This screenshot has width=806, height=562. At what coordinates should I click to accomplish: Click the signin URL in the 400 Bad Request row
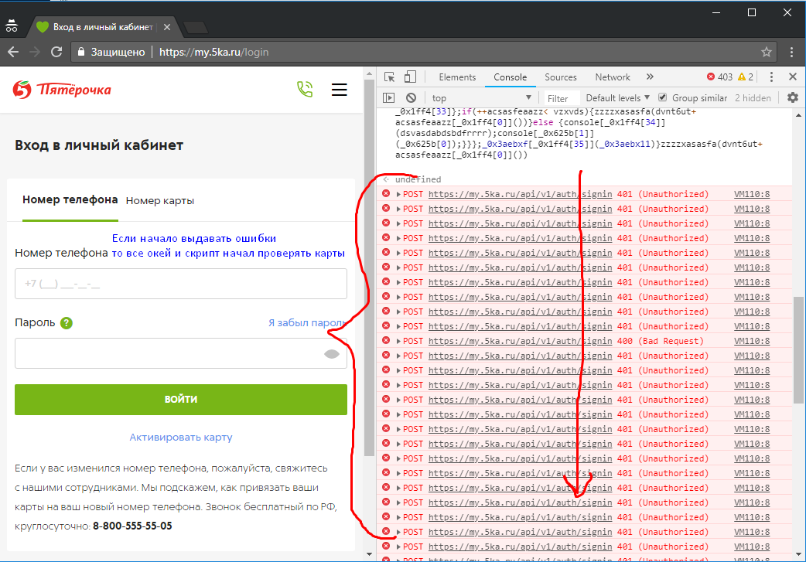[x=520, y=341]
